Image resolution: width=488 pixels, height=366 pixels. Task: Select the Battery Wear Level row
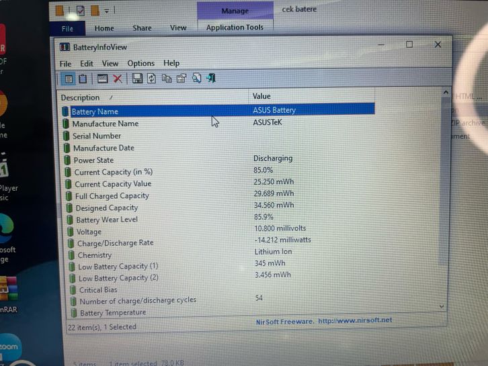click(x=221, y=219)
